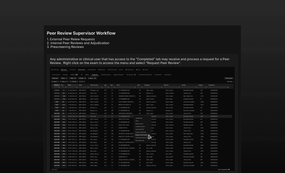Click the Exam column filter input
Viewport: 285px width, 173px height.
click(126, 87)
